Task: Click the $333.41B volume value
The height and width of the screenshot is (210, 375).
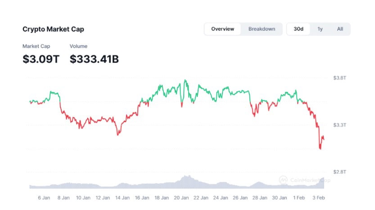Action: pyautogui.click(x=94, y=59)
